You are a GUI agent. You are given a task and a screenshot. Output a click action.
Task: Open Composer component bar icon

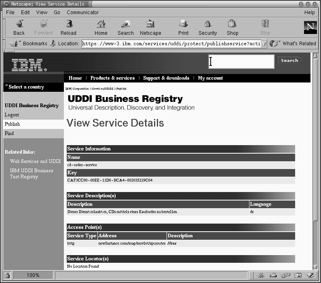[310, 275]
